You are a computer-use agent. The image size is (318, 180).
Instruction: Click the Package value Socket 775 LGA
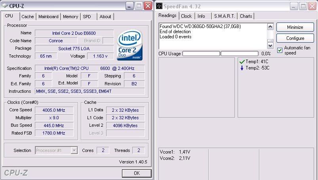point(74,49)
